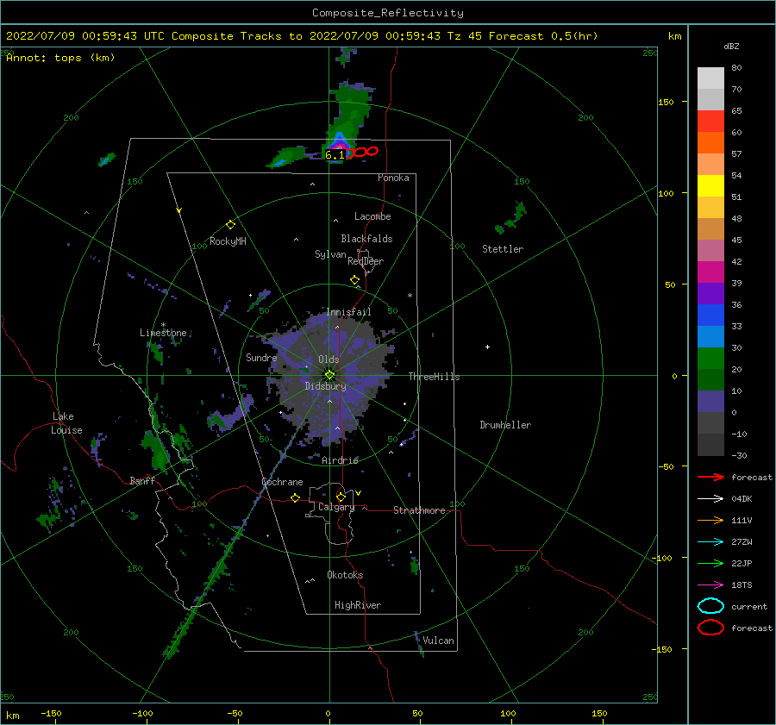Click the light gray 70-80 dBZ swatch
Image resolution: width=776 pixels, height=725 pixels.
pos(710,78)
